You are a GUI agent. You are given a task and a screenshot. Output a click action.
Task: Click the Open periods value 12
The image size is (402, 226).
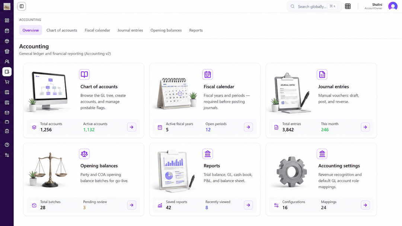pyautogui.click(x=208, y=130)
